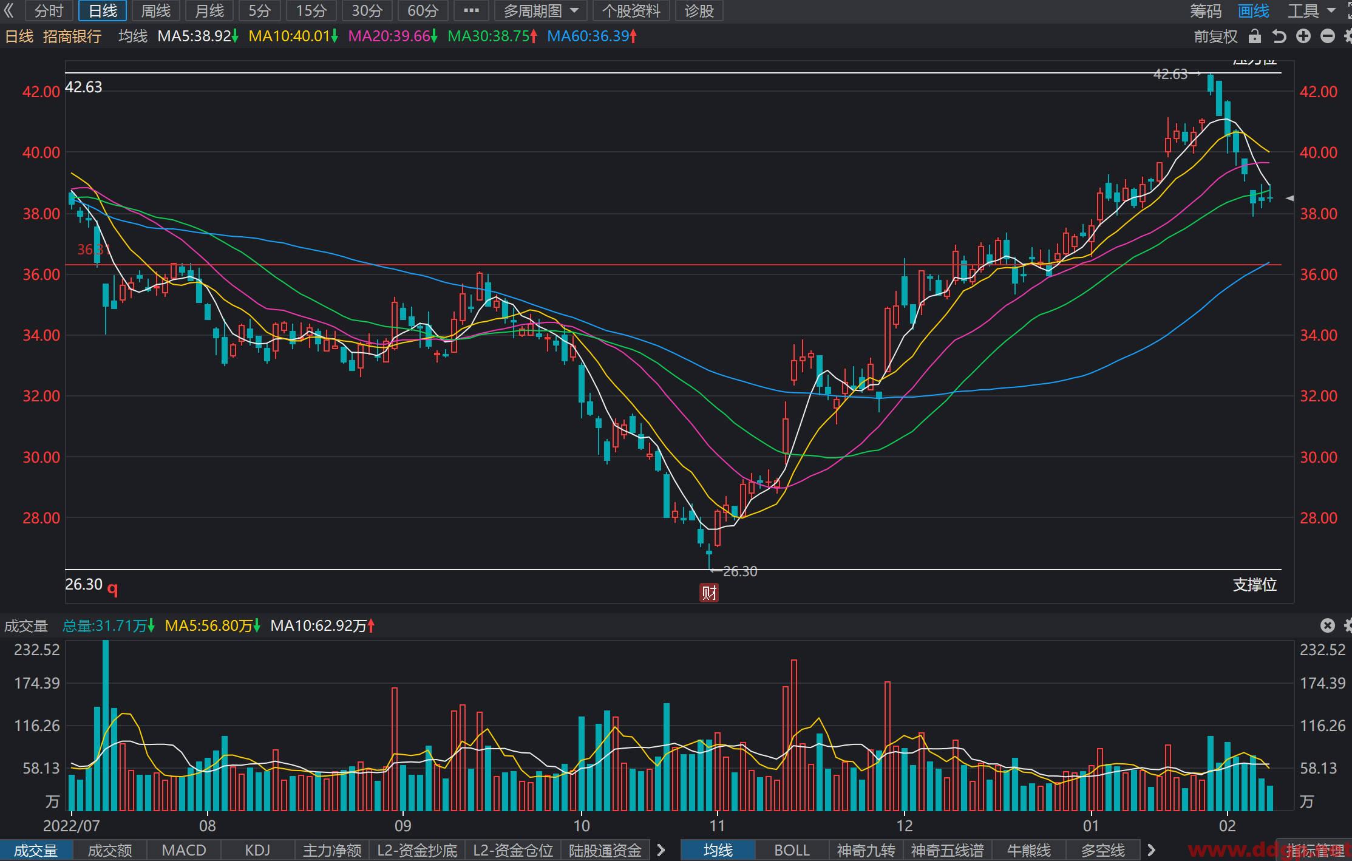The image size is (1352, 861).
Task: Close the 成交量 volume panel
Action: click(1328, 625)
